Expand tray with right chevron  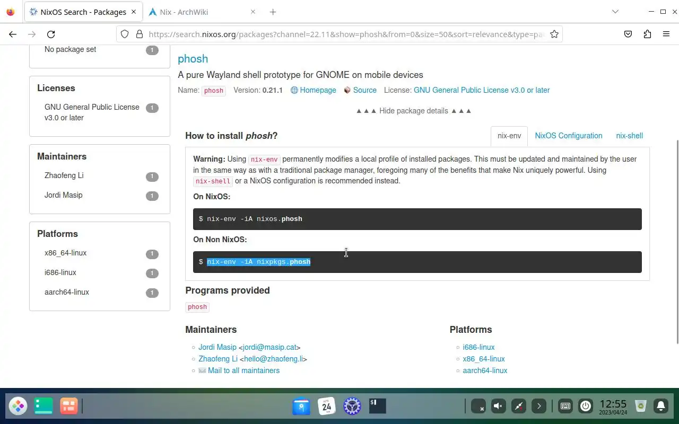point(538,406)
